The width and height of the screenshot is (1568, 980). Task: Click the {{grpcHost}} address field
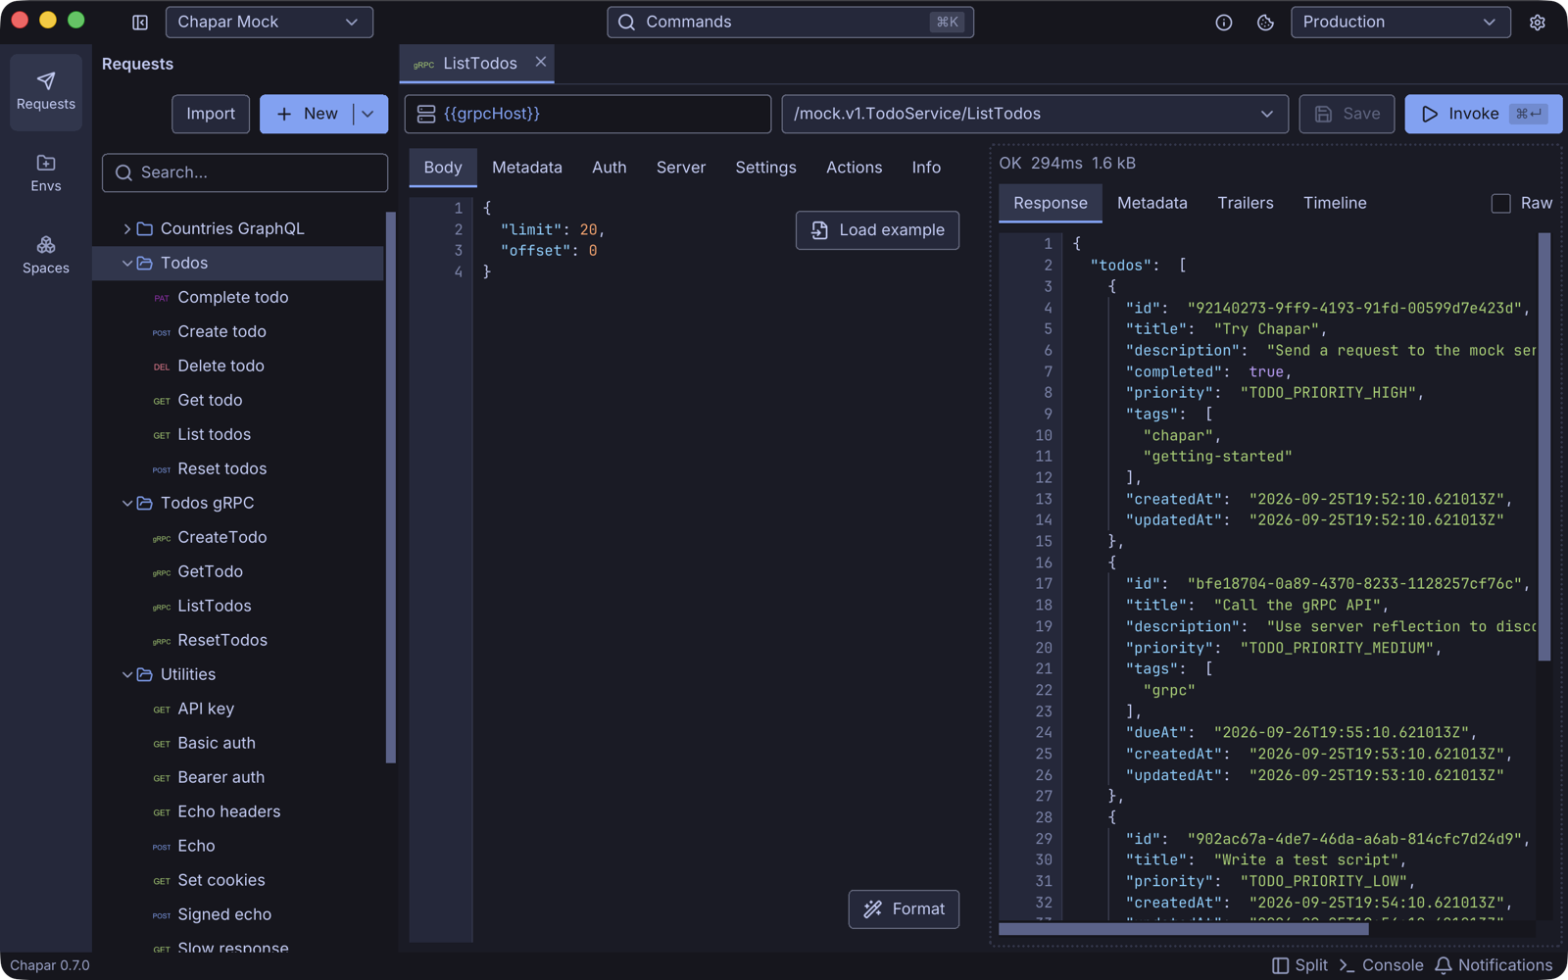588,114
